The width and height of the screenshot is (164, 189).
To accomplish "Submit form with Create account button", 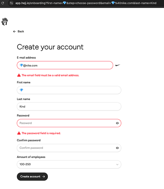I will [x=32, y=177].
